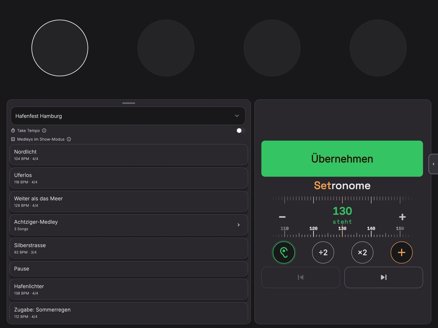Enable the Take Tempo switch
438x328 pixels.
coord(241,130)
